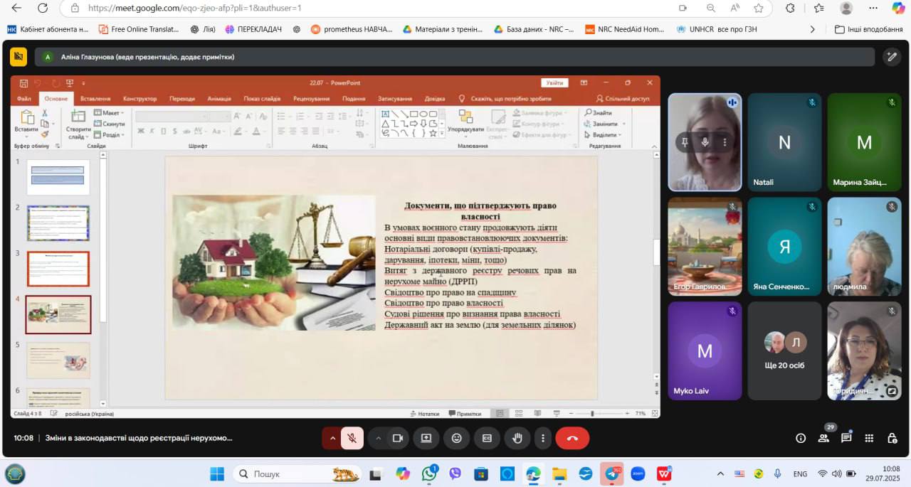Open host controls lock icon
This screenshot has height=487, width=911.
[892, 438]
